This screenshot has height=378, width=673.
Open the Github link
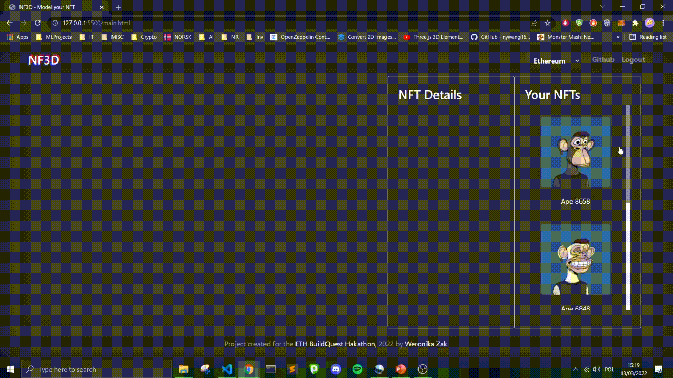point(603,59)
